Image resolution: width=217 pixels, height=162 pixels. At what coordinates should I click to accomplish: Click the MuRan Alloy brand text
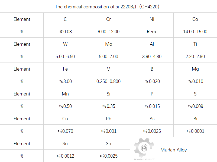click(x=173, y=150)
